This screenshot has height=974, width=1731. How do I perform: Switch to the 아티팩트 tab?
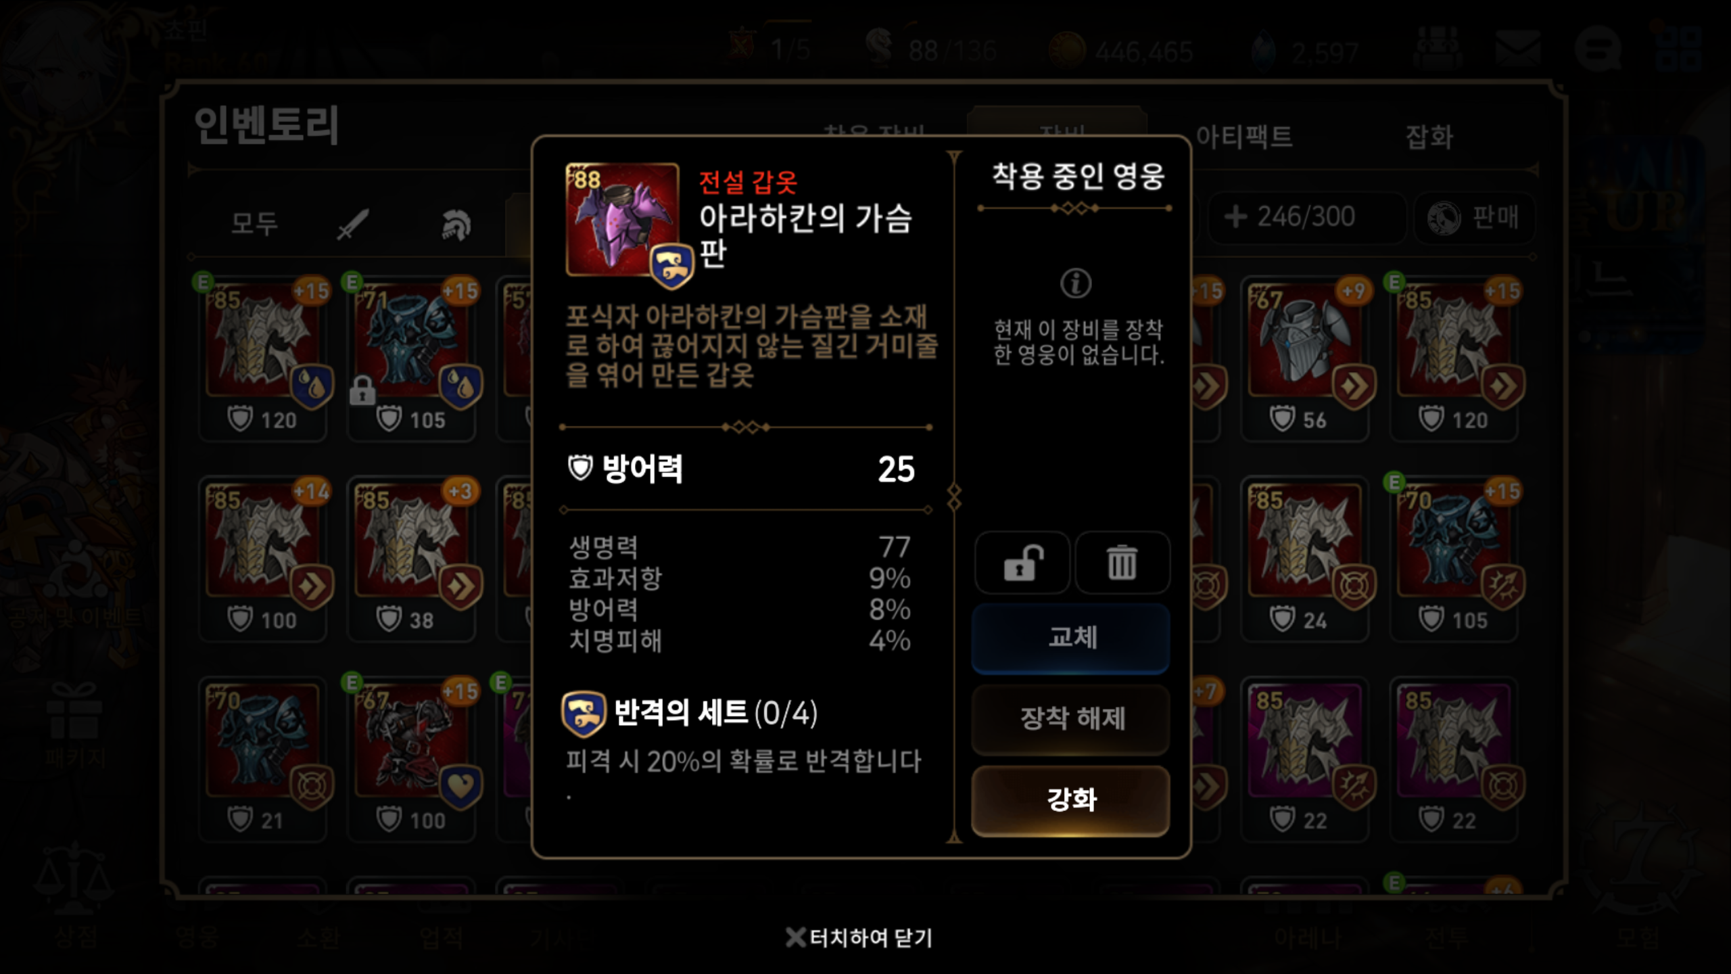(1244, 136)
